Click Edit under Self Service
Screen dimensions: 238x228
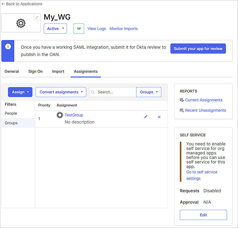coord(203,215)
